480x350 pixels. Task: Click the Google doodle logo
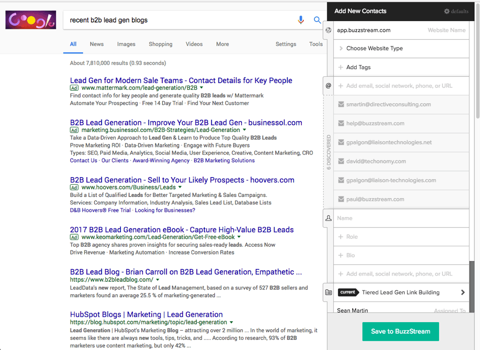(31, 20)
